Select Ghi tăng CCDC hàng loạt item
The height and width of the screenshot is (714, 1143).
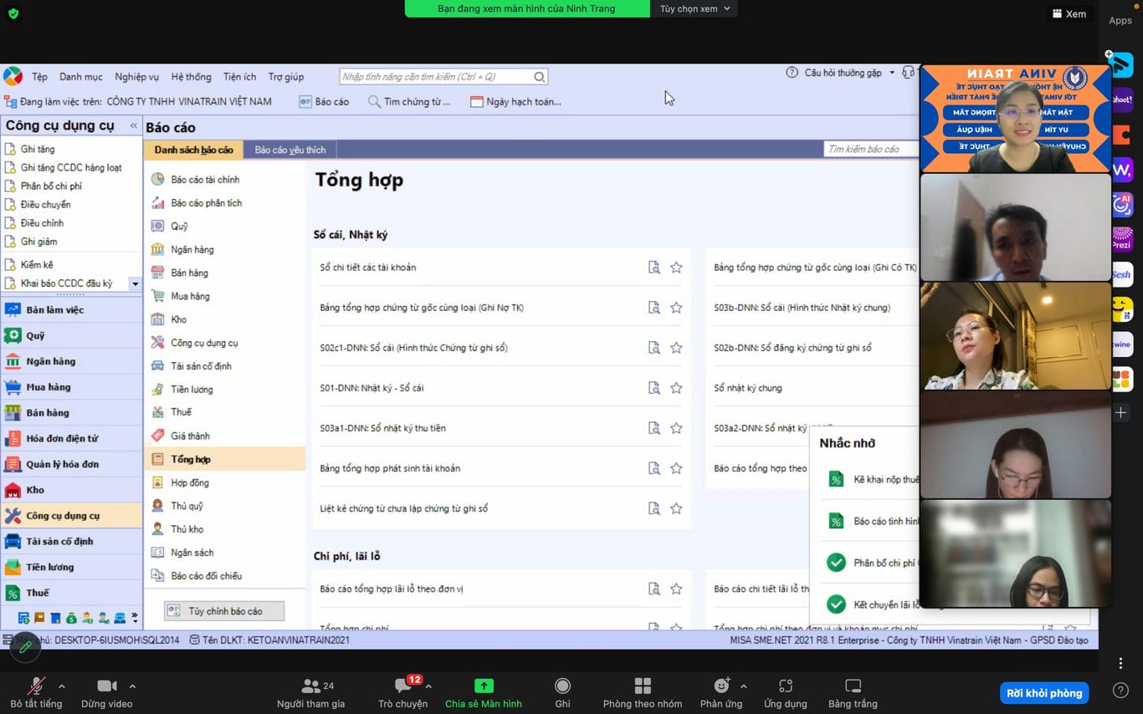pos(71,167)
